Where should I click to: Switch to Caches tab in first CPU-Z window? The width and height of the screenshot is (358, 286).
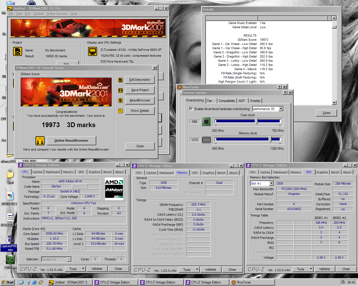point(37,172)
